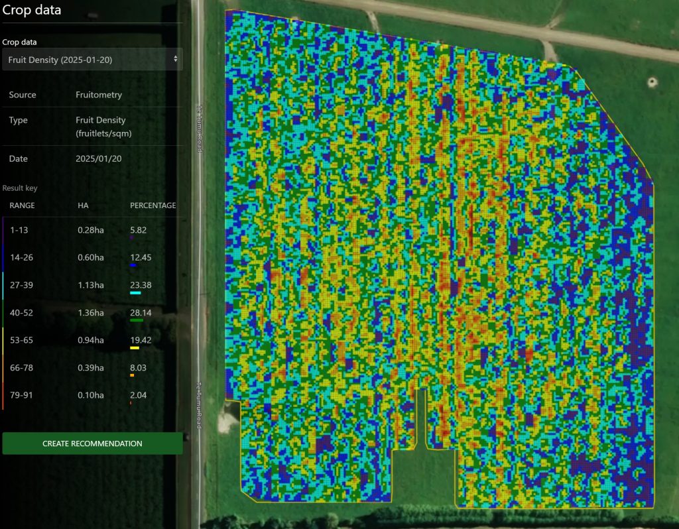Pick the green bar under 28.14 percent

[x=137, y=320]
